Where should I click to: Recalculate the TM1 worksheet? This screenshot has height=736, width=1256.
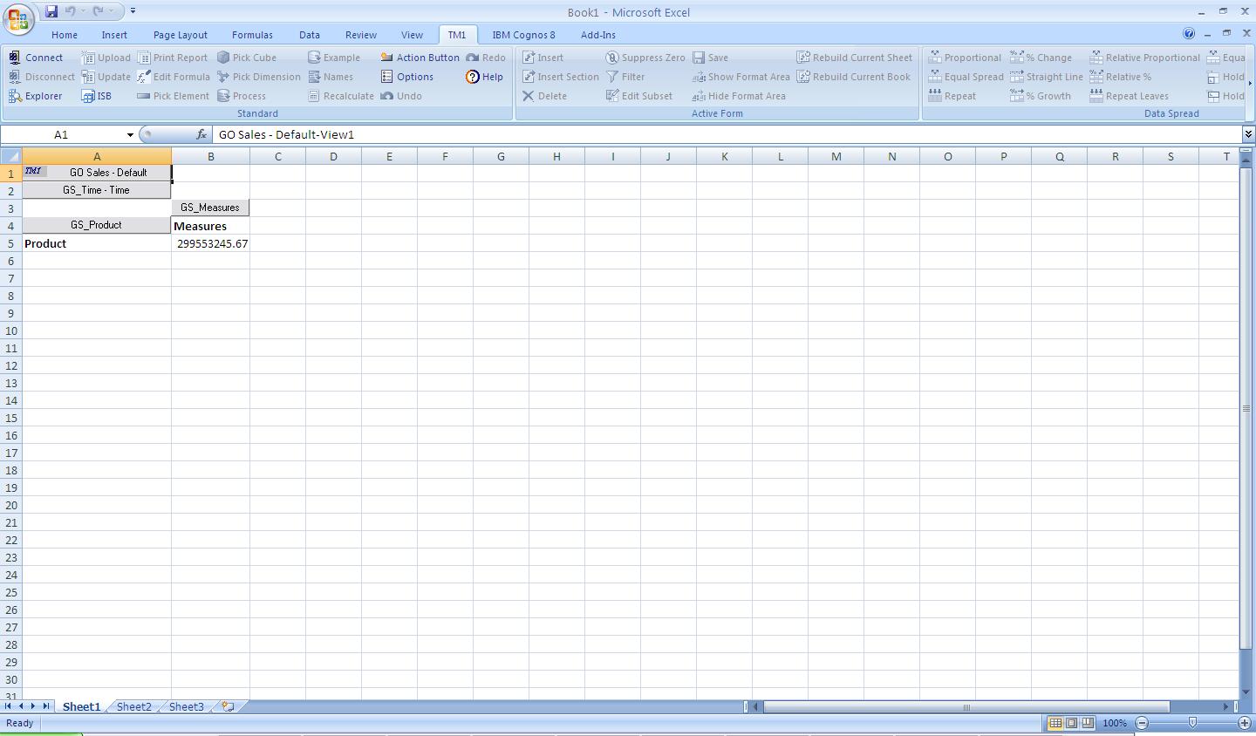click(346, 96)
